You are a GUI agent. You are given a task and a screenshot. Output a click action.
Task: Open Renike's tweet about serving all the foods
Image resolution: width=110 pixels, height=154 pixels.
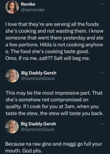point(54,41)
